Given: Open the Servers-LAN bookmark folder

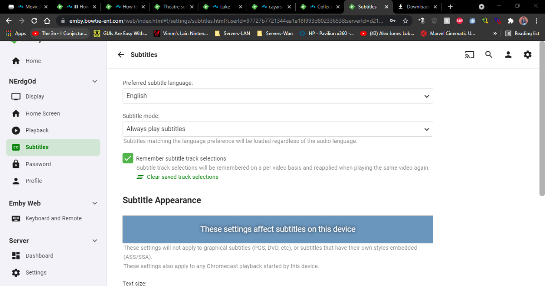Looking at the screenshot, I should [232, 34].
